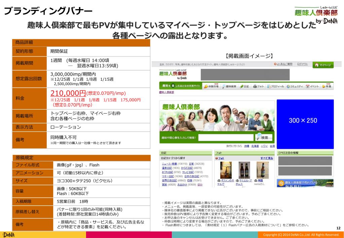The image size is (344, 238).
Task: Open 日本の旅日記 diary category
Action: (192, 176)
